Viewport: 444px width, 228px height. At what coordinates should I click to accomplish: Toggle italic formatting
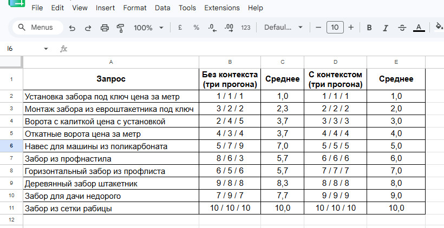coord(386,28)
